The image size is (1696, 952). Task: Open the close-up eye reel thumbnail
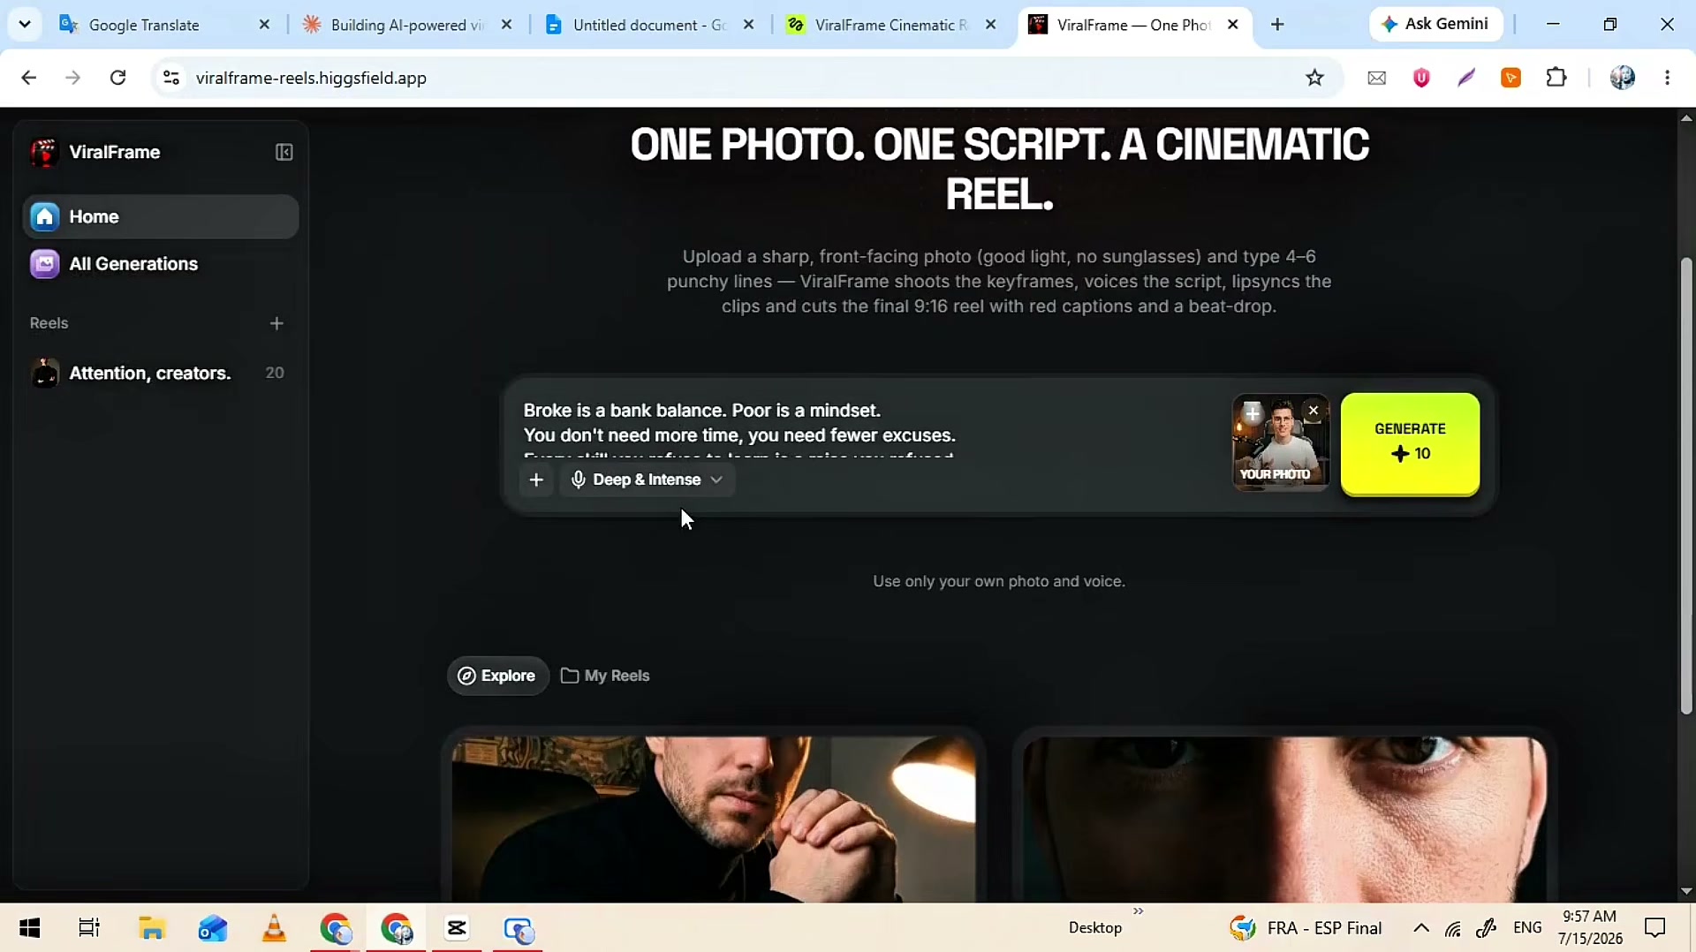pyautogui.click(x=1284, y=819)
